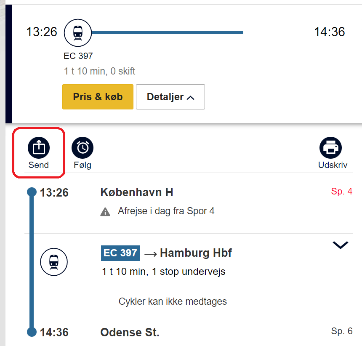362x346 pixels.
Task: Click the journey progress bar line
Action: pyautogui.click(x=168, y=32)
